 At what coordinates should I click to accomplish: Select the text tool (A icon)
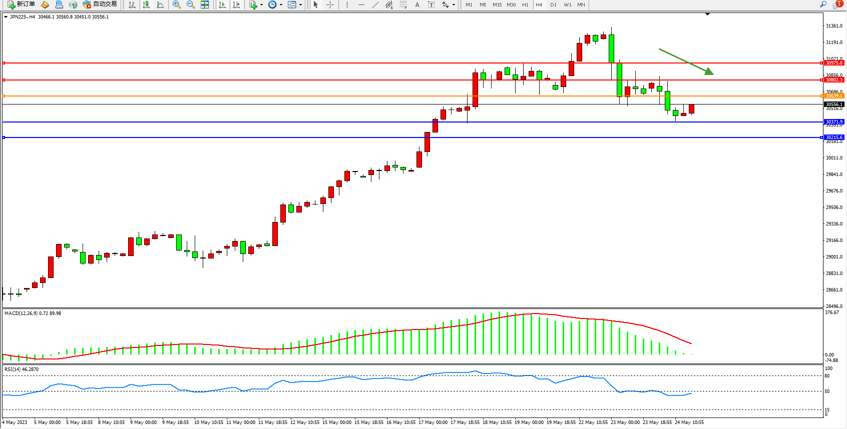pyautogui.click(x=417, y=4)
